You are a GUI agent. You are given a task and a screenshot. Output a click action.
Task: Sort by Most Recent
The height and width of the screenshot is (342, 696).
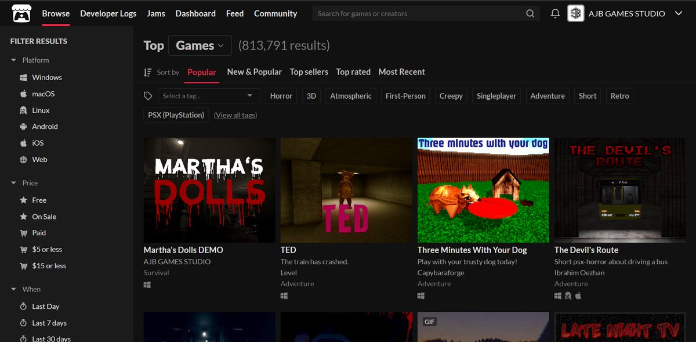(x=402, y=72)
